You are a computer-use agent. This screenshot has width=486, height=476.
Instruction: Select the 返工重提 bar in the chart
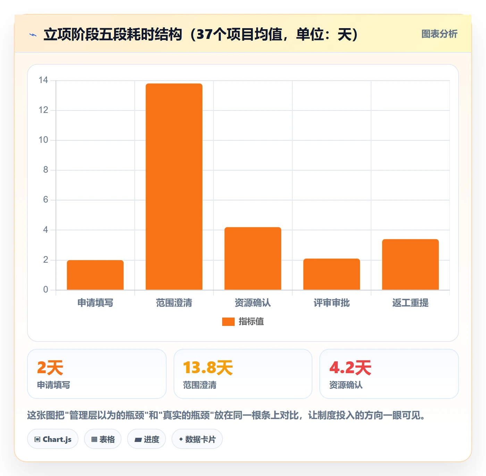pos(410,264)
